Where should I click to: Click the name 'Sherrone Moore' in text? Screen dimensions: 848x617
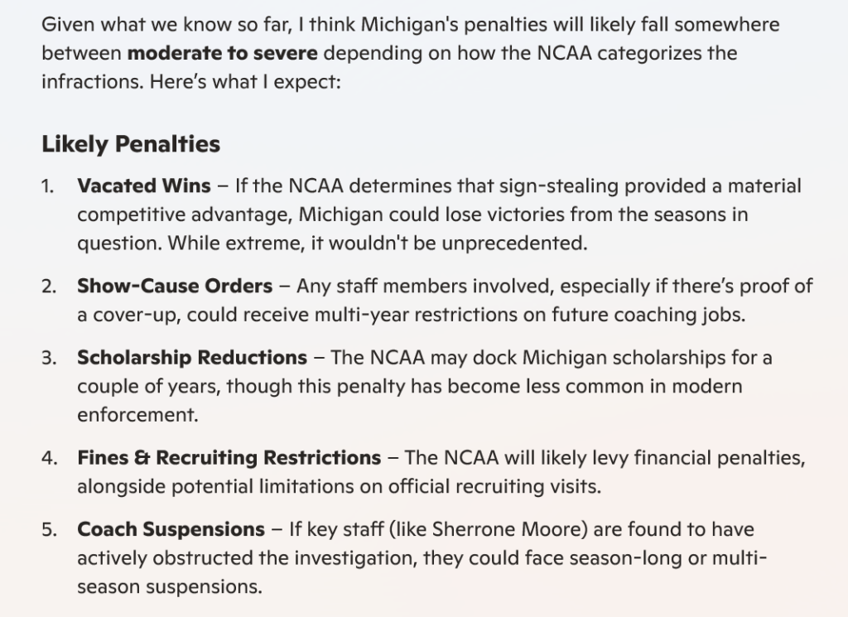507,529
